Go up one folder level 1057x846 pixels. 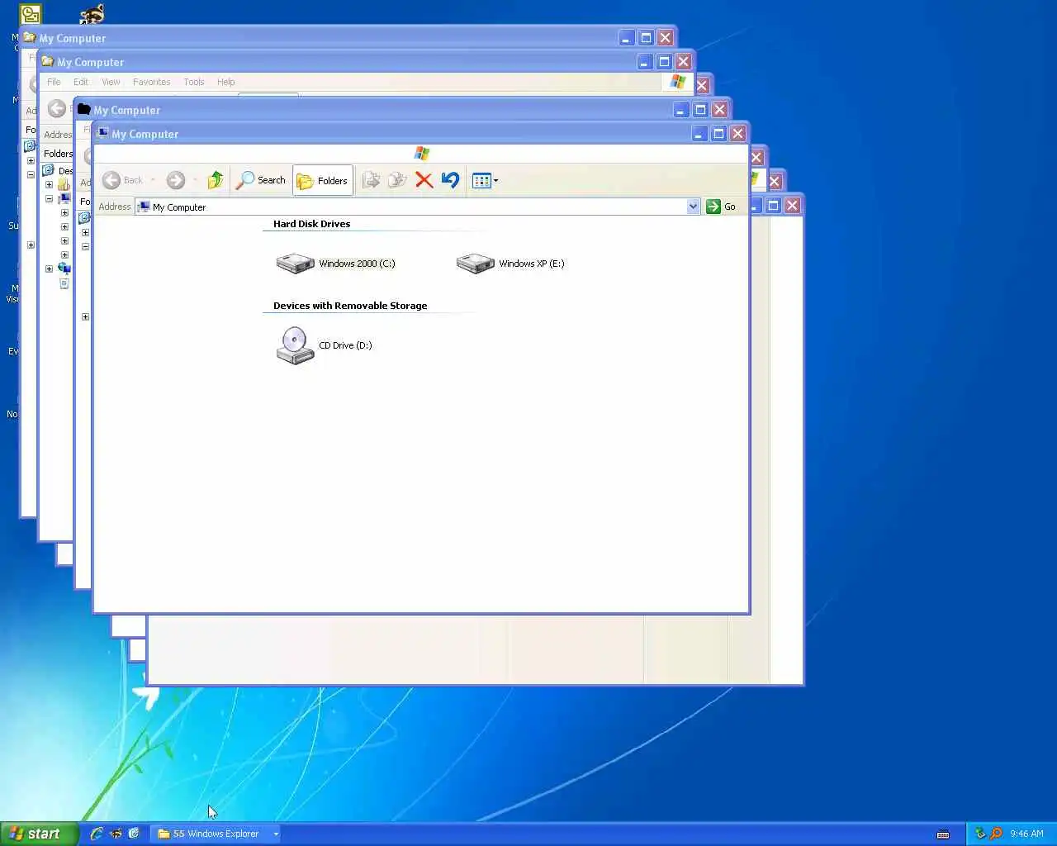click(x=215, y=180)
